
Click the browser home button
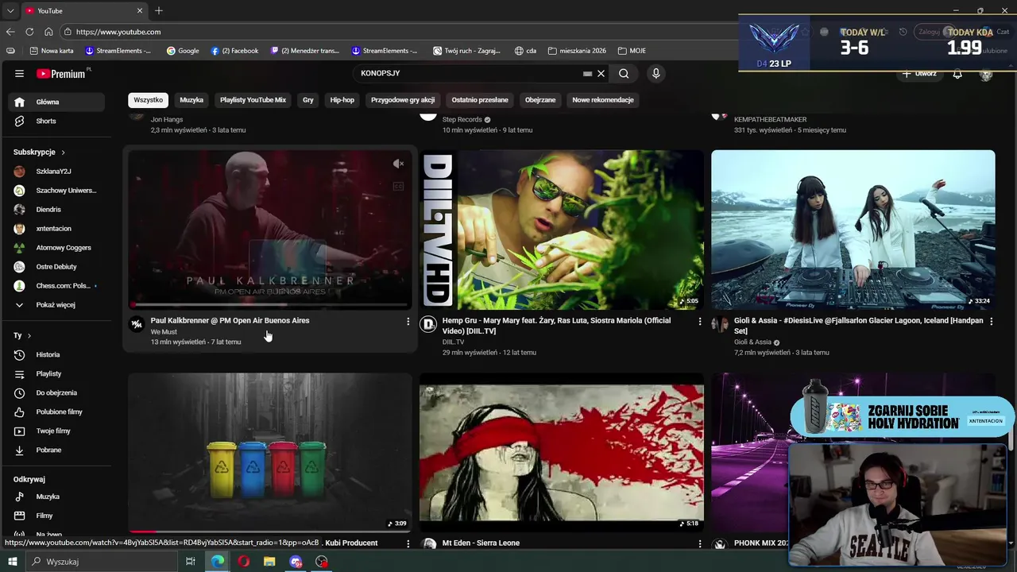coord(48,32)
